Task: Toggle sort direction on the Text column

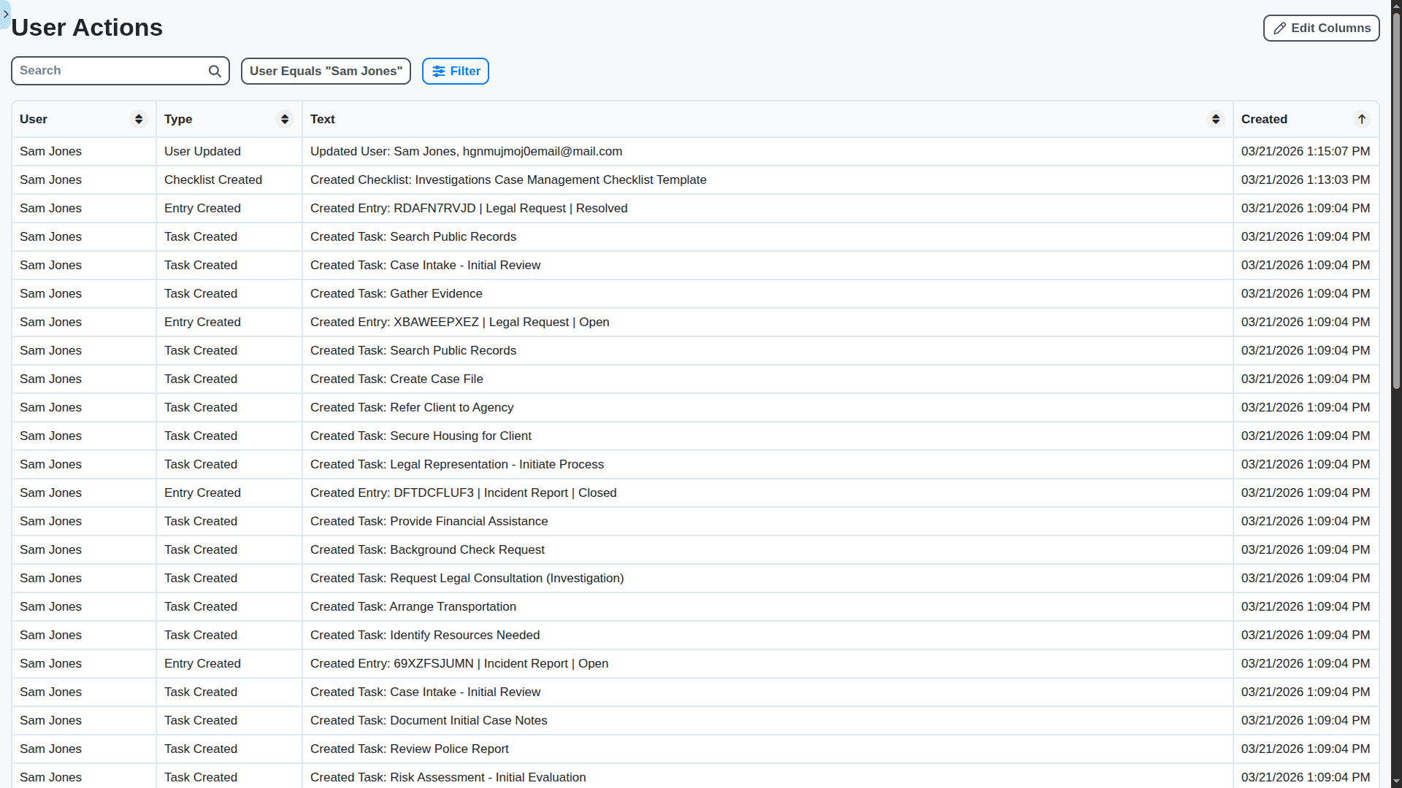Action: (x=1216, y=119)
